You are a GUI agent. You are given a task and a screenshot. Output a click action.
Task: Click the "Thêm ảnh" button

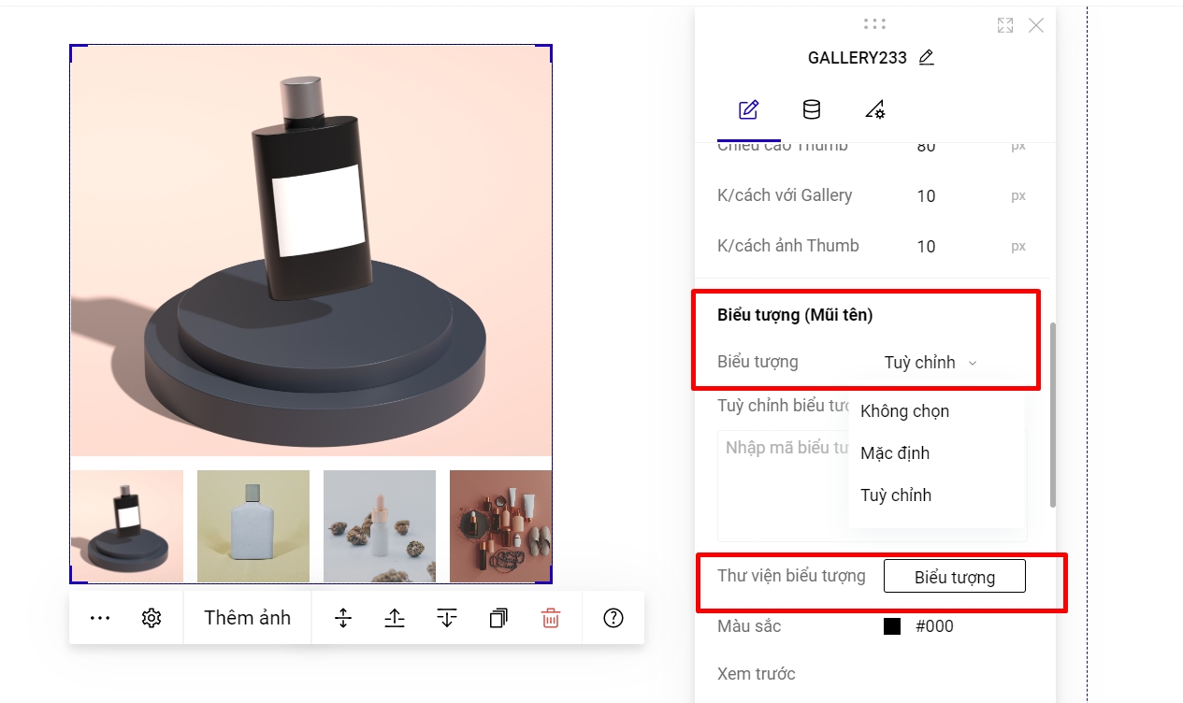coord(247,618)
